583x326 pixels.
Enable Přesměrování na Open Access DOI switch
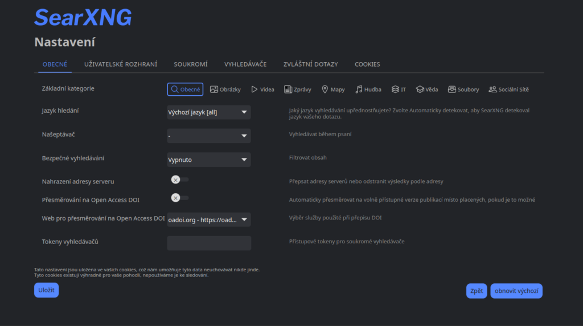point(179,198)
